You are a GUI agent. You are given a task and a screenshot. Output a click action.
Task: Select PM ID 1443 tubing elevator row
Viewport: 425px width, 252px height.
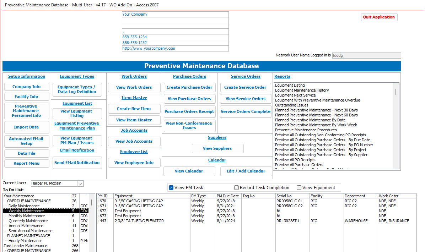pos(139,221)
